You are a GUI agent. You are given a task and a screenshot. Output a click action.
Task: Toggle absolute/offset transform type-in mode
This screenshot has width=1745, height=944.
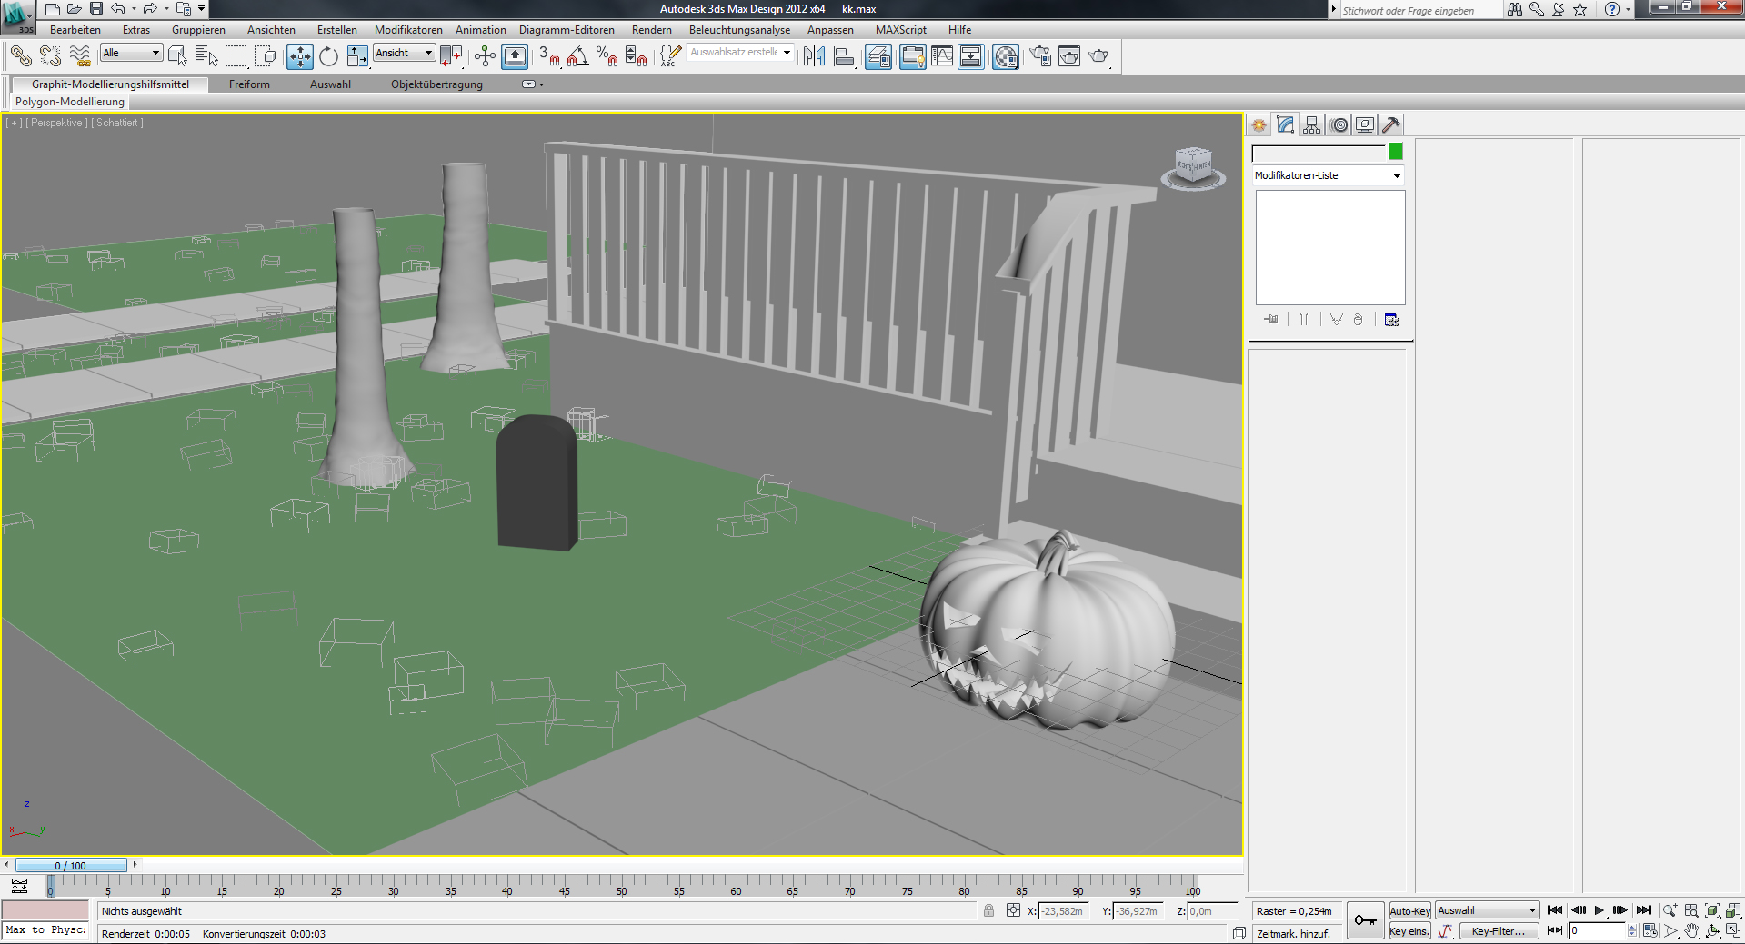pyautogui.click(x=1013, y=910)
